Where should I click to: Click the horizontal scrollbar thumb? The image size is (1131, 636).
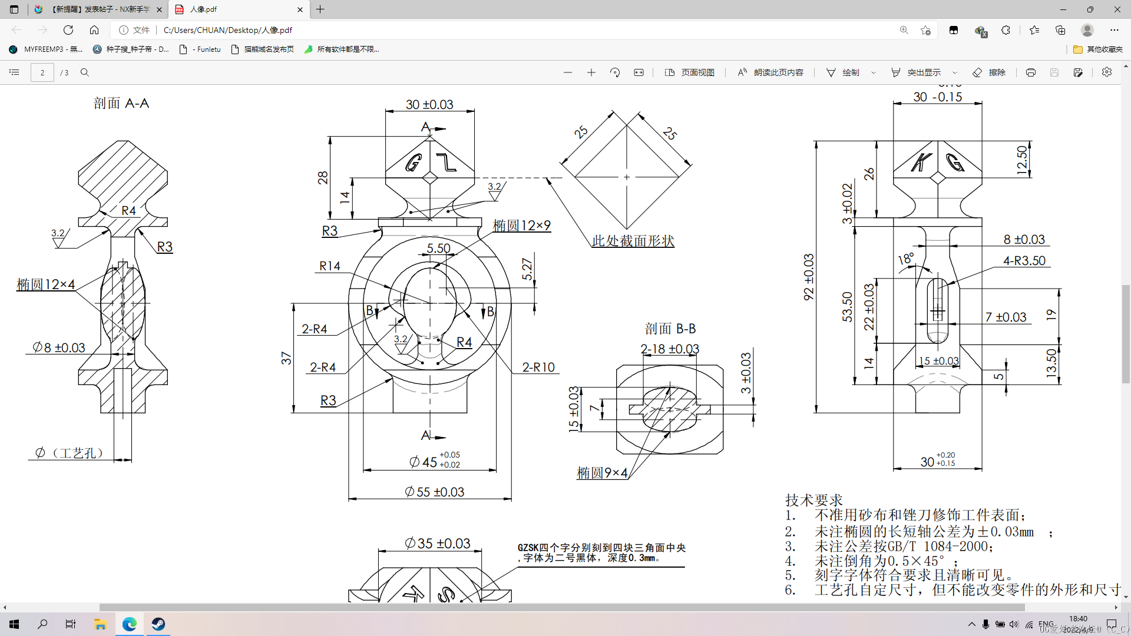click(562, 607)
